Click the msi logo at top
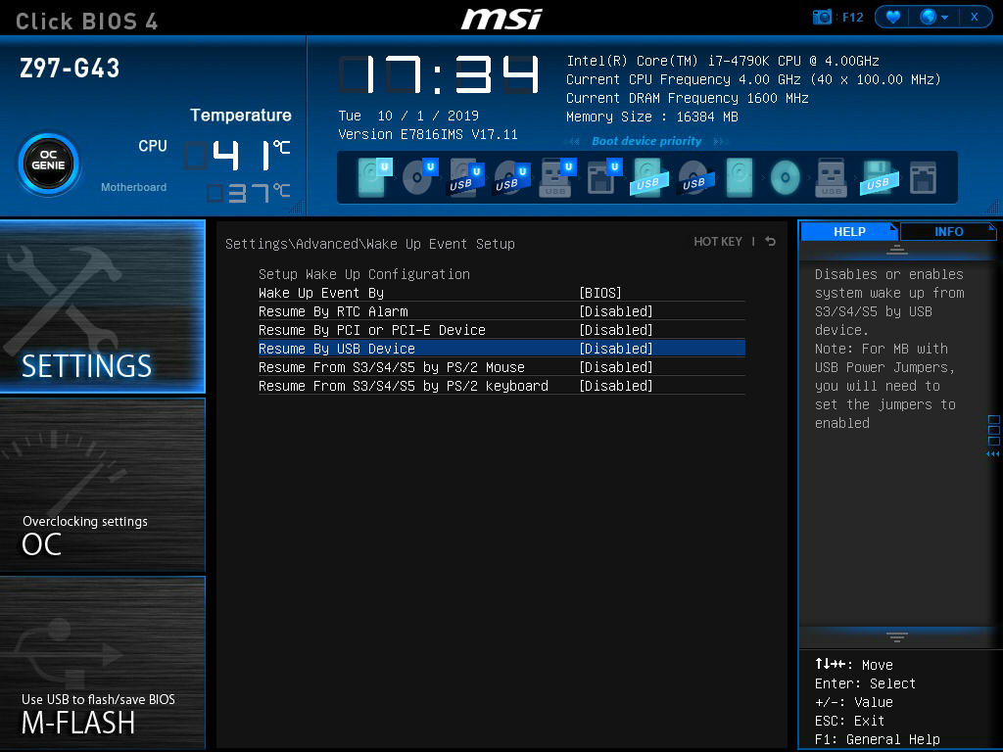The image size is (1003, 752). pyautogui.click(x=501, y=19)
